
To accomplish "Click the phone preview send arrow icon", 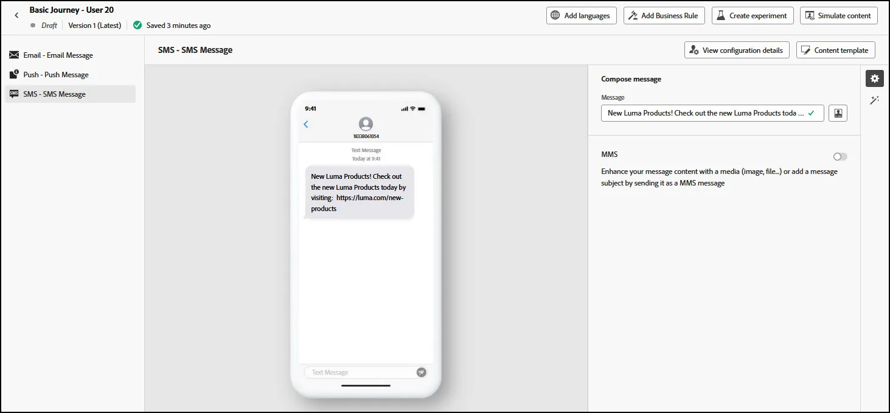I will (422, 372).
